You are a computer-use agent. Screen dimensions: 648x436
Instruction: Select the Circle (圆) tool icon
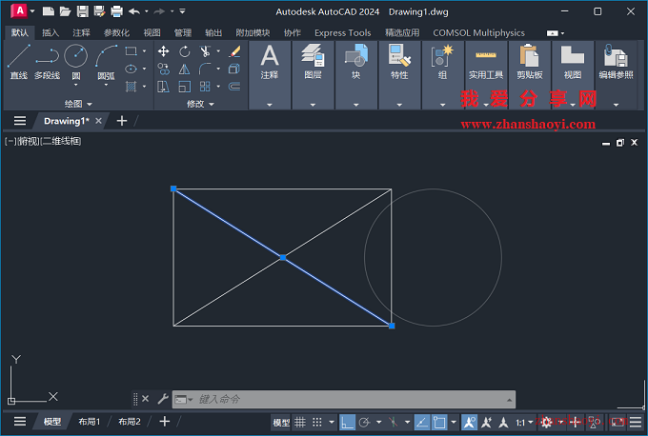(x=76, y=56)
